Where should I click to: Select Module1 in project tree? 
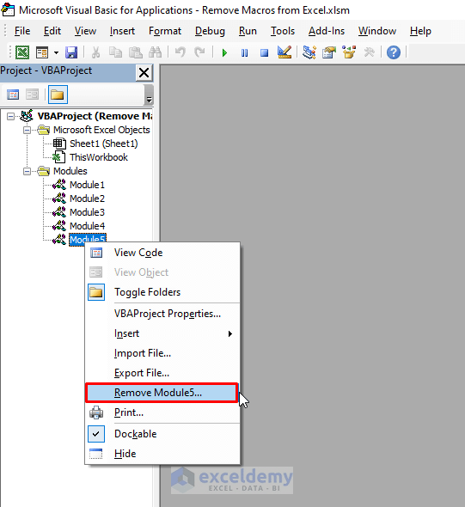click(88, 185)
